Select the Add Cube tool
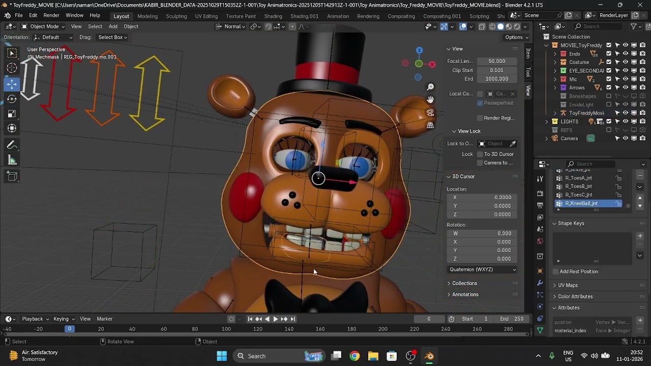Image resolution: width=651 pixels, height=366 pixels. (12, 177)
